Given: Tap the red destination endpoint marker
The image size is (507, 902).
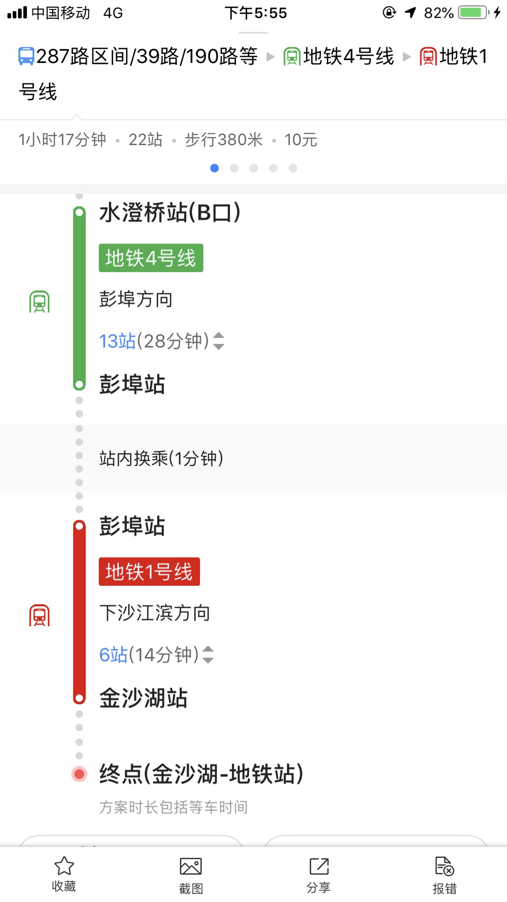Looking at the screenshot, I should 79,774.
